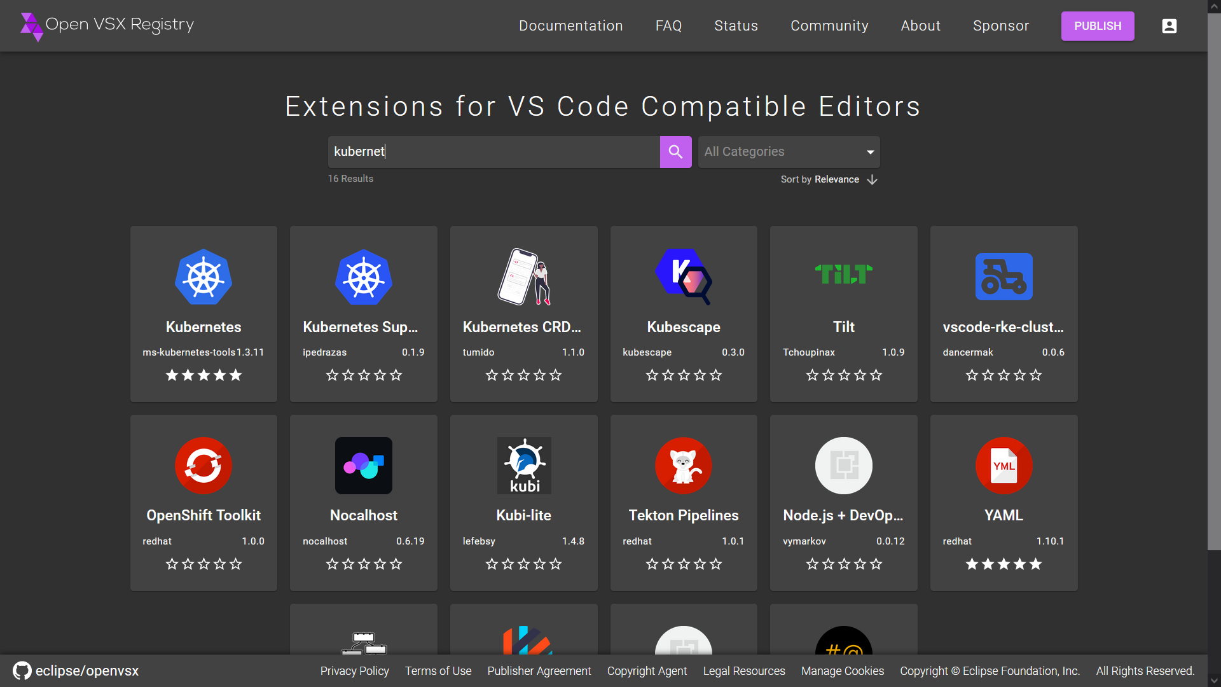Open the user account icon
Viewport: 1221px width, 687px height.
pos(1169,26)
